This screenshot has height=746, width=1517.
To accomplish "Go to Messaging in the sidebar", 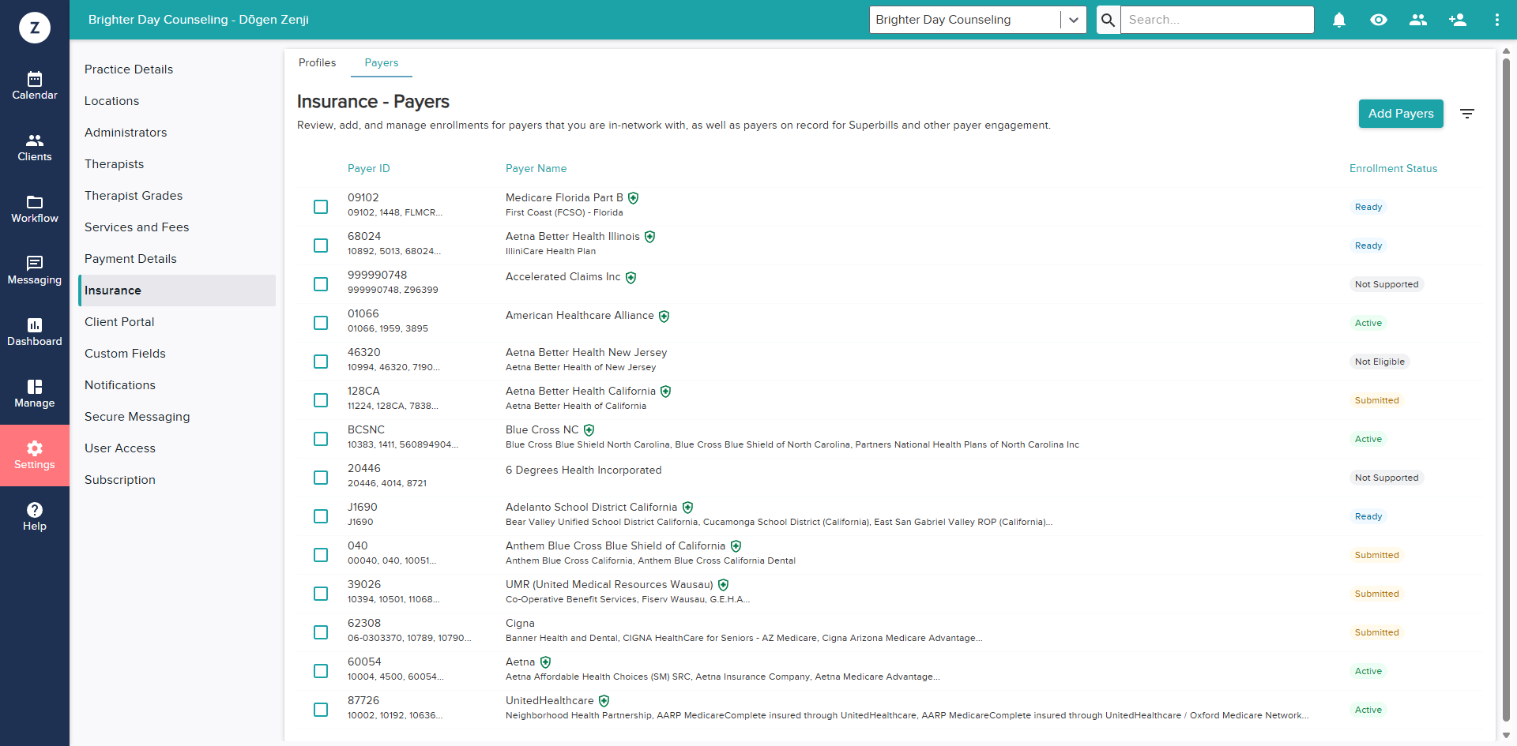I will [x=35, y=270].
